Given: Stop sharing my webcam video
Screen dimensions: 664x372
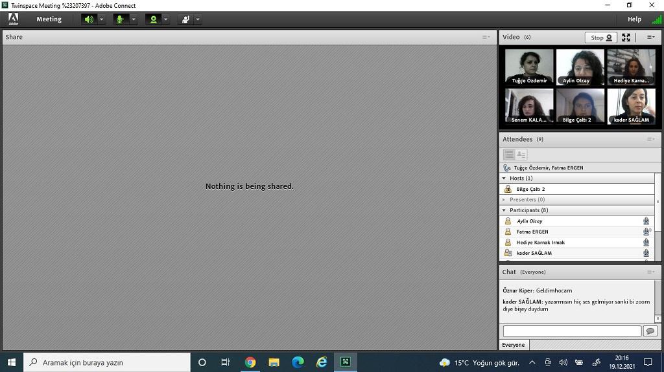Looking at the screenshot, I should click(x=601, y=38).
